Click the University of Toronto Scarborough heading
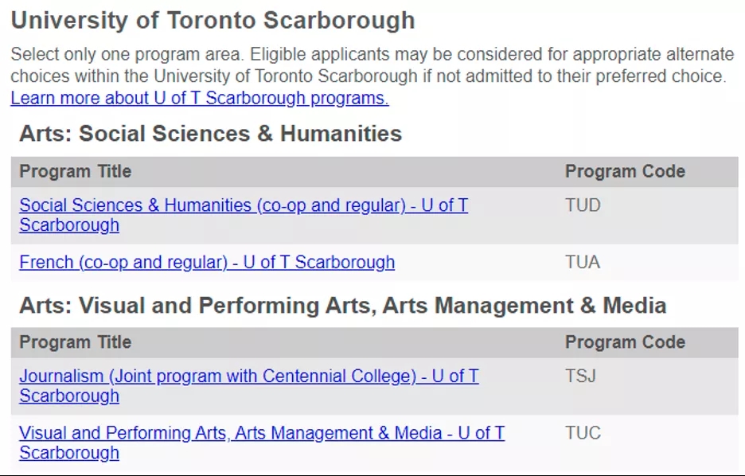 point(213,21)
